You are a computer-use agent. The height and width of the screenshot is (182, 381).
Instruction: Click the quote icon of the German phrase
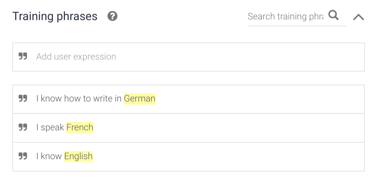pos(23,99)
